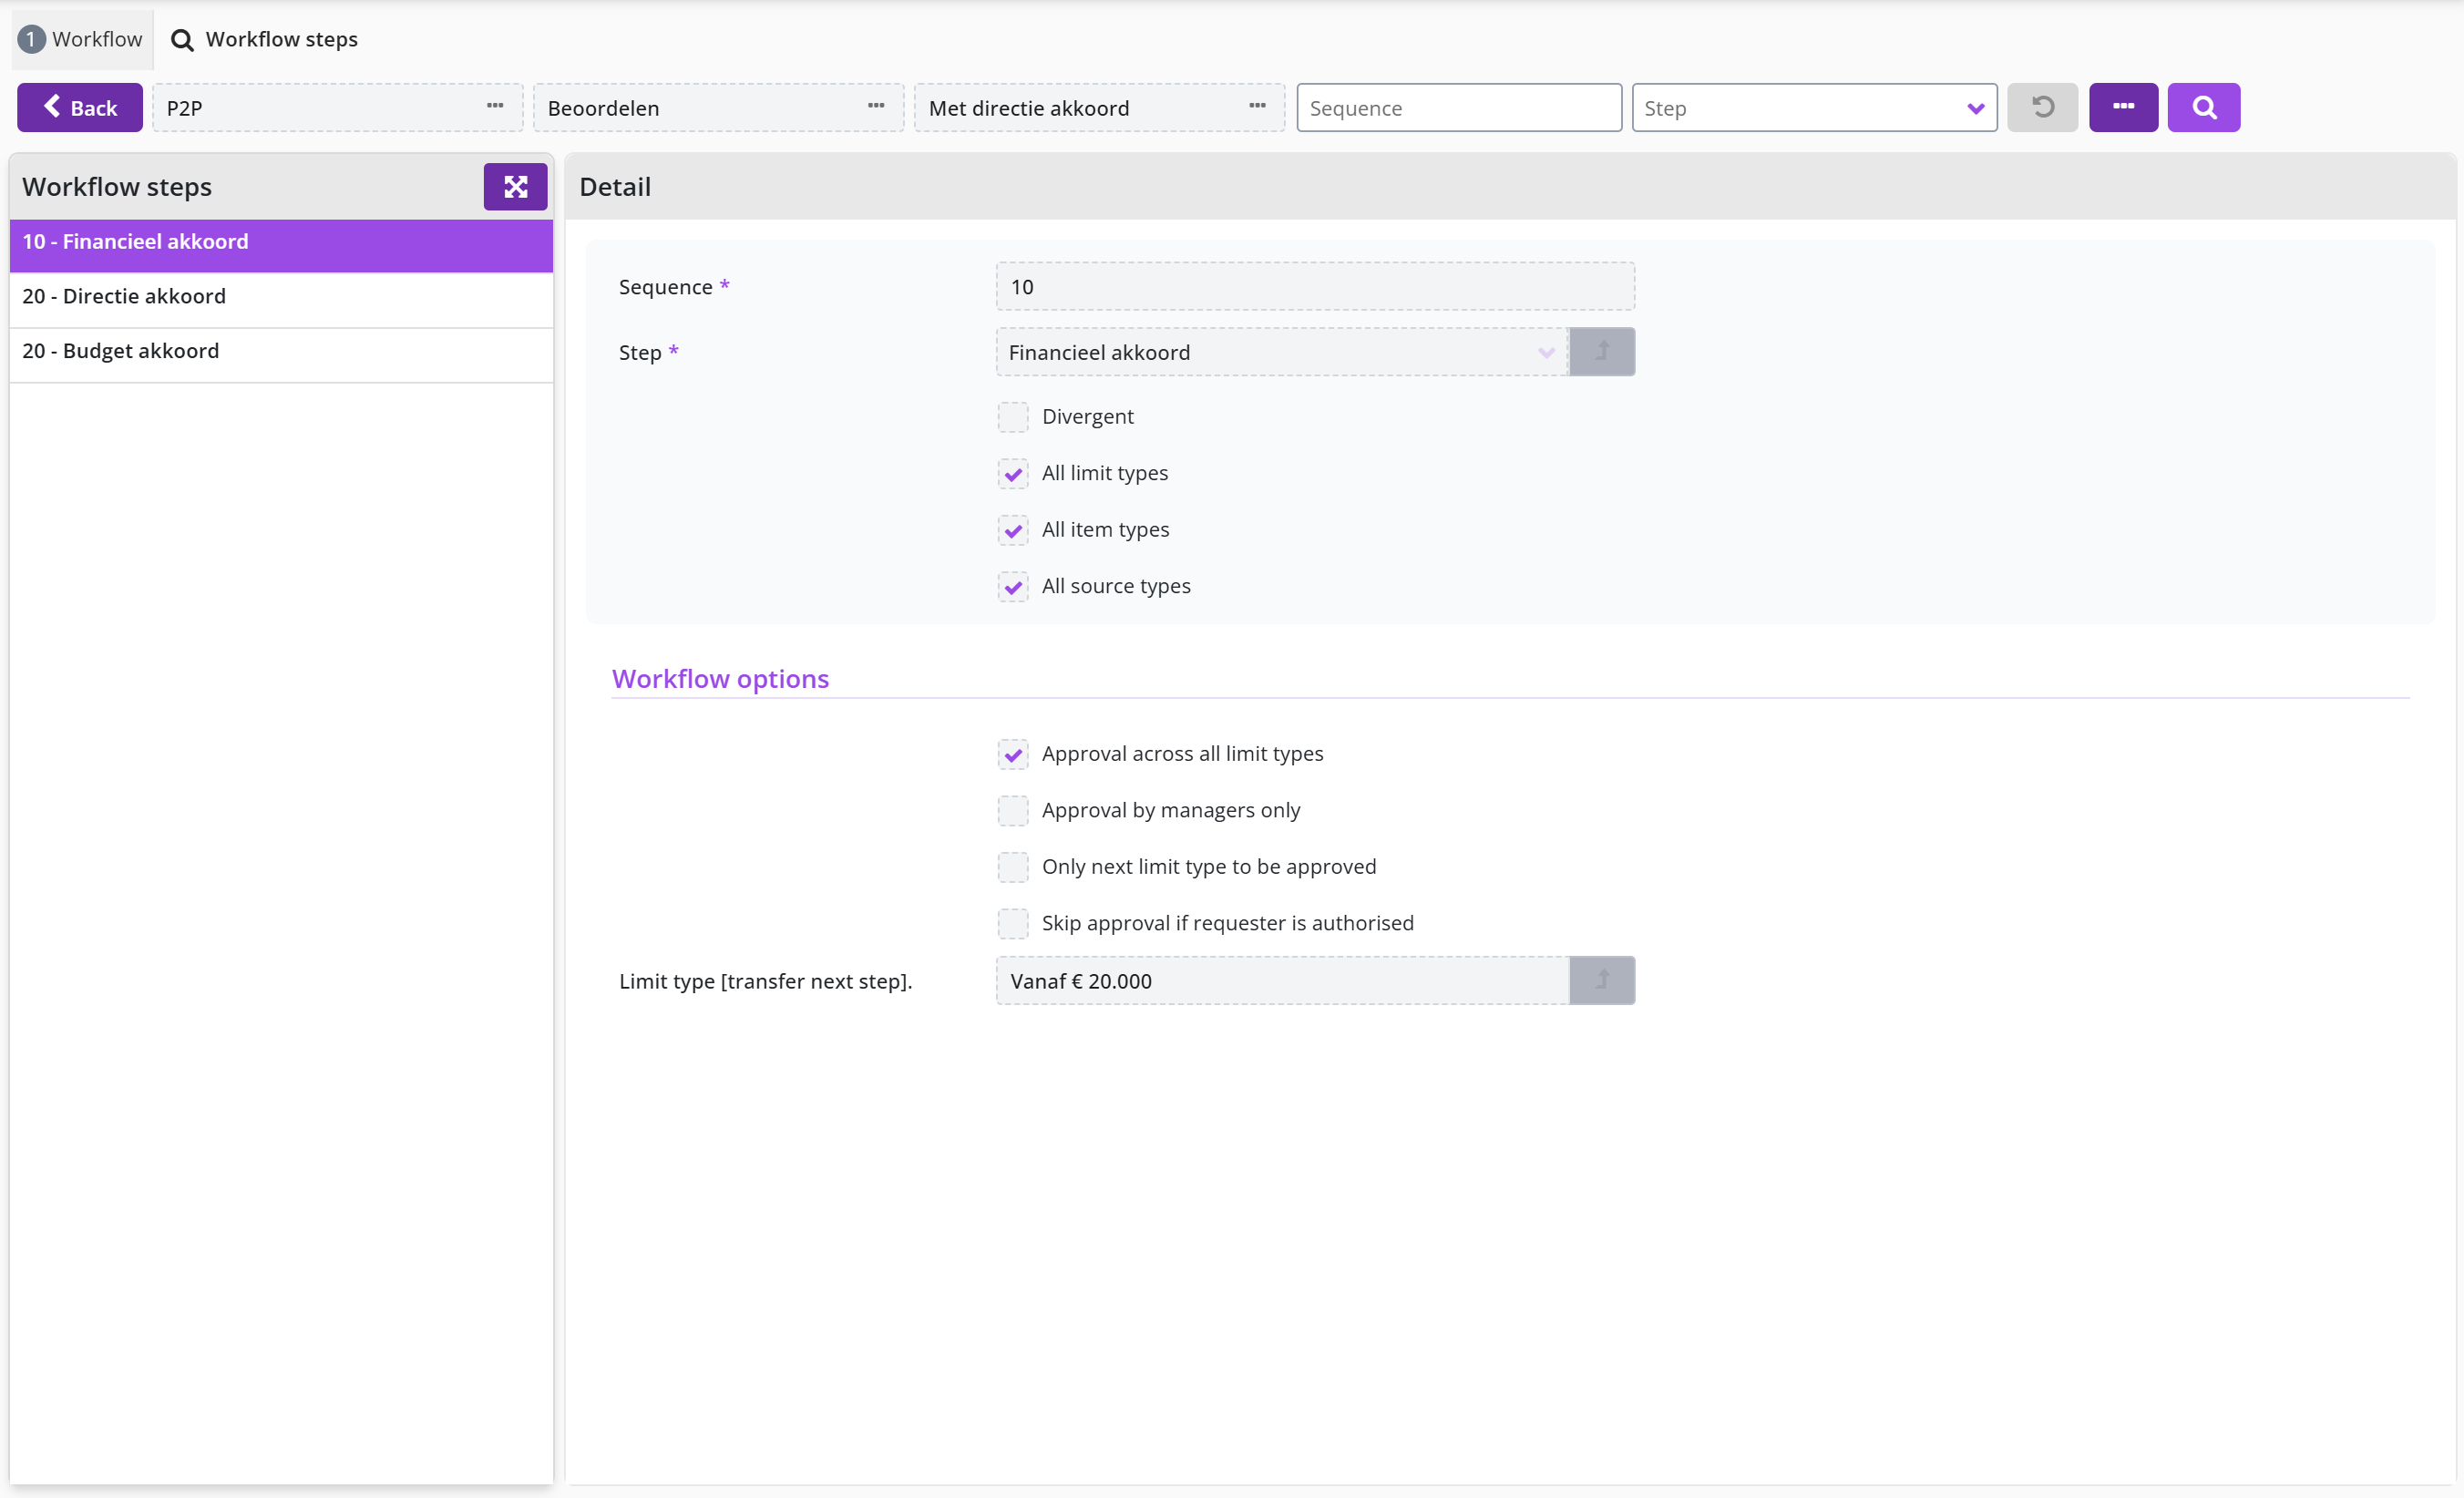The width and height of the screenshot is (2464, 1498).
Task: Click the reset filter undo icon
Action: click(2042, 107)
